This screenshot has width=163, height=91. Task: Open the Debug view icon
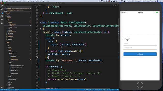tap(2, 16)
